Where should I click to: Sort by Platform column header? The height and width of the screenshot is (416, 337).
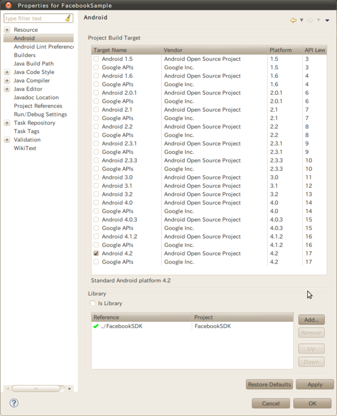pos(284,50)
